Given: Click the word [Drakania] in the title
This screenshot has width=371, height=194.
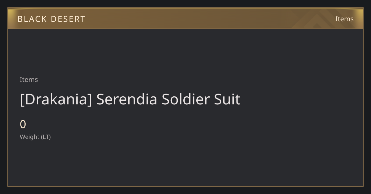Looking at the screenshot, I should [x=56, y=99].
